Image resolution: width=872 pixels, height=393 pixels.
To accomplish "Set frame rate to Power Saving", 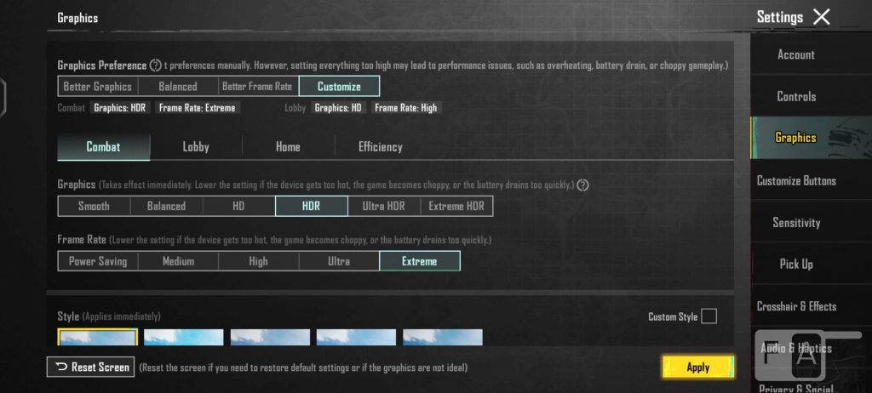I will [98, 261].
